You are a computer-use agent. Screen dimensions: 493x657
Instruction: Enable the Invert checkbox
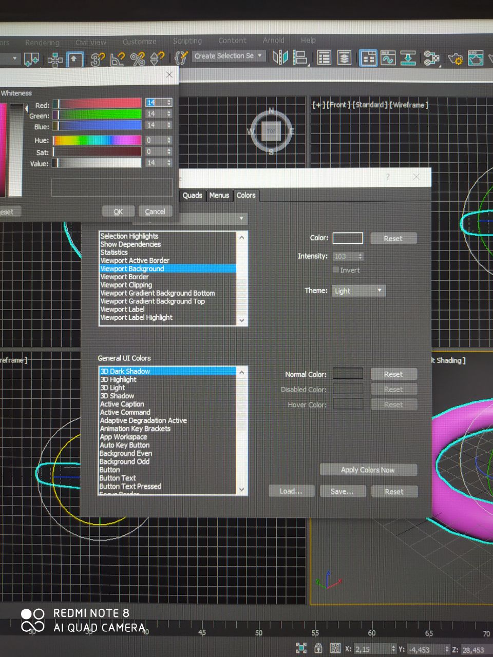(336, 270)
